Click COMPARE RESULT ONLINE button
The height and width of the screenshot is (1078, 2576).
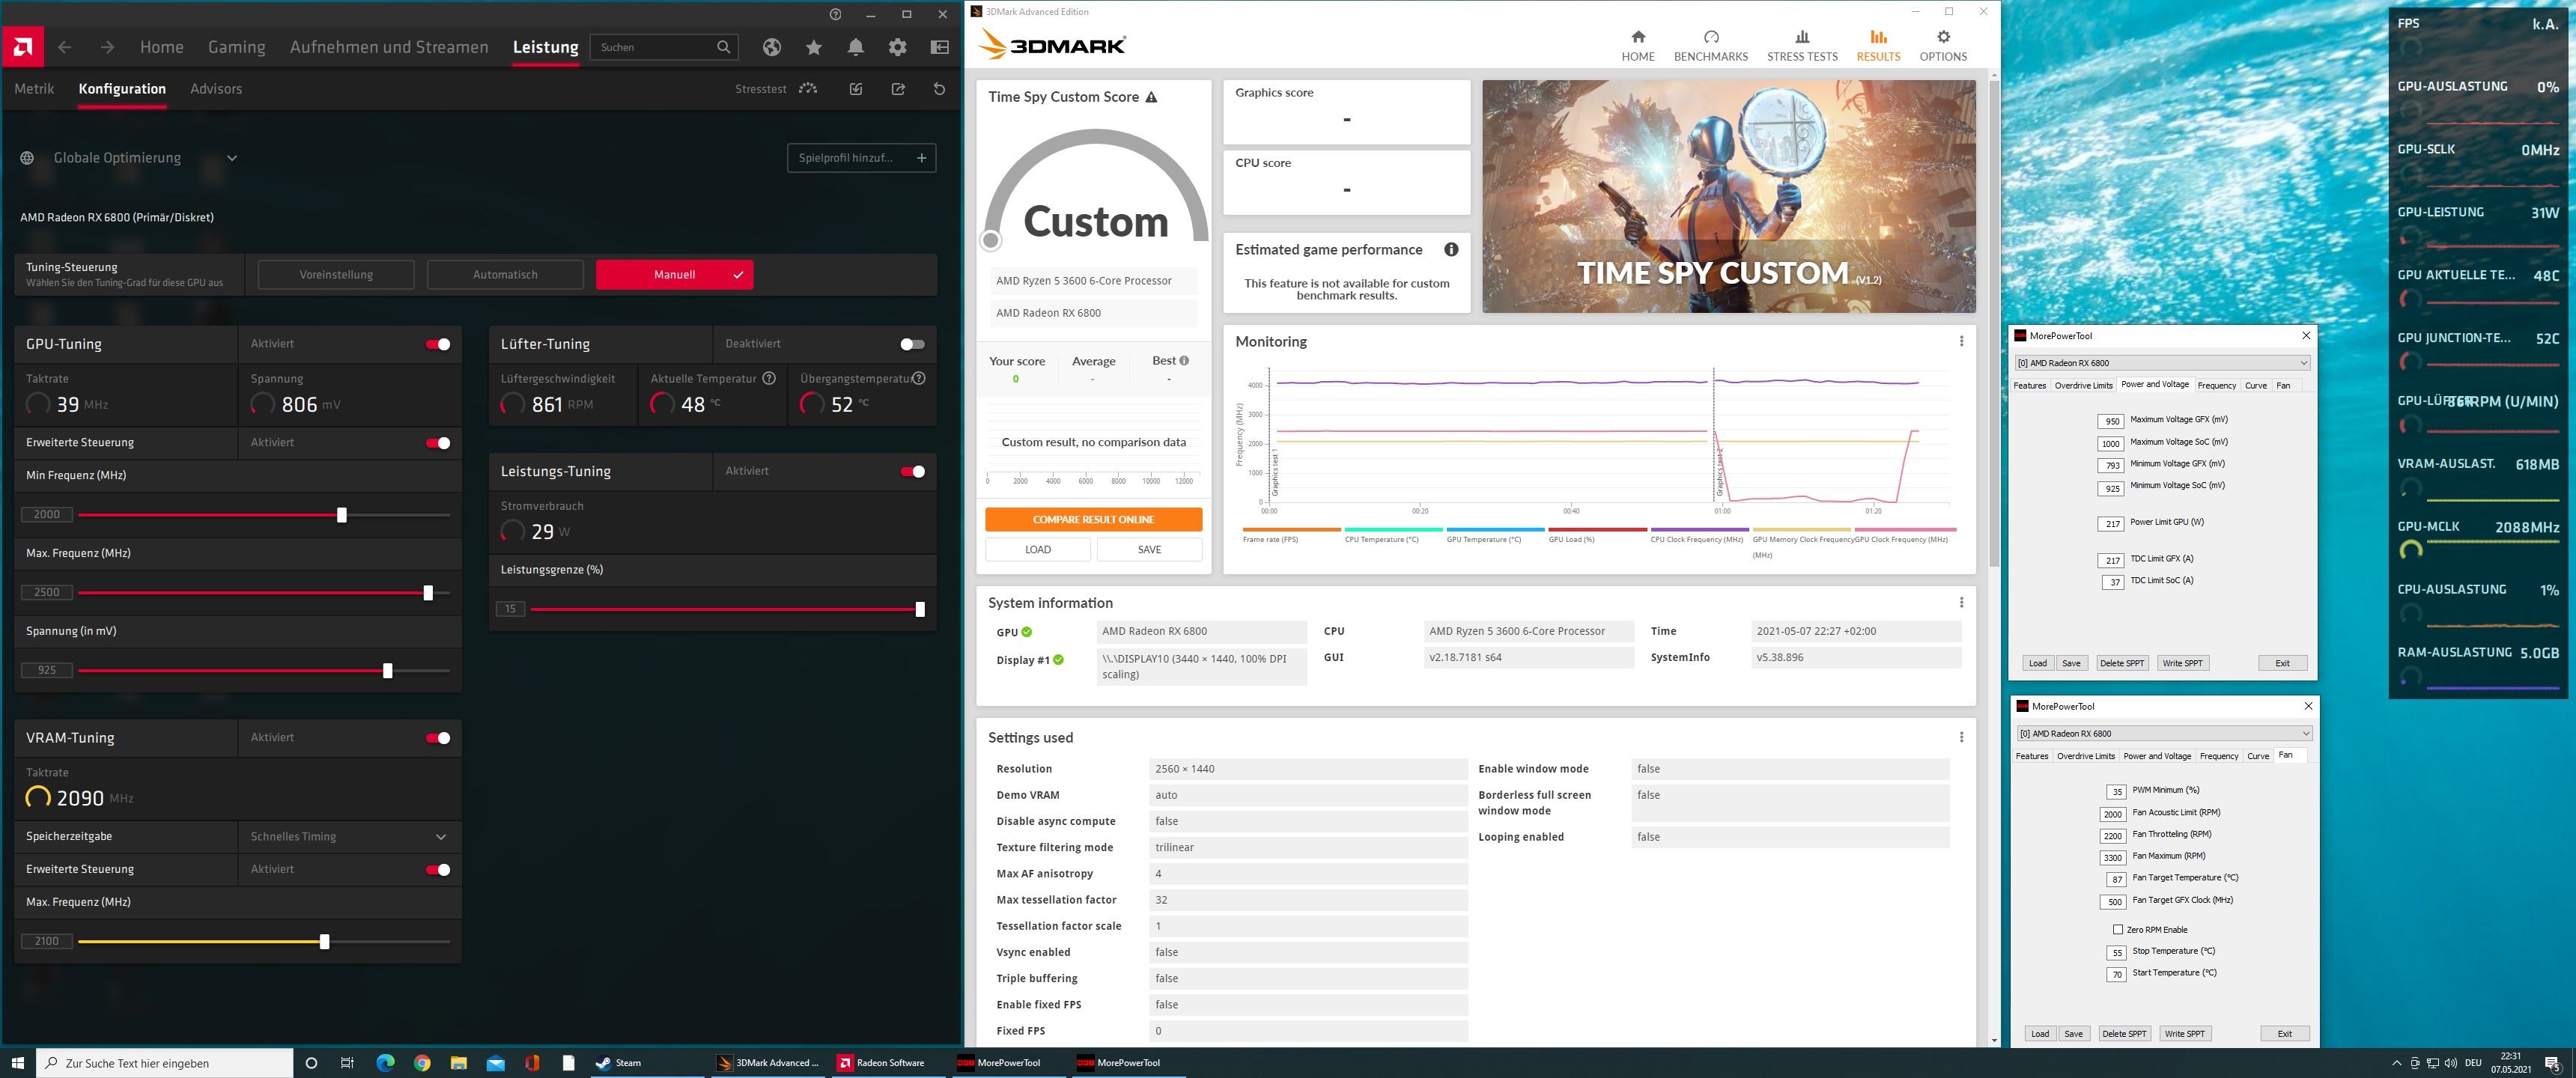tap(1093, 519)
